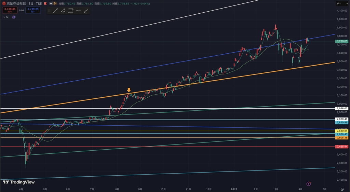
Task: Expand the collapsed indicators list showing 5
Action: coord(6,17)
